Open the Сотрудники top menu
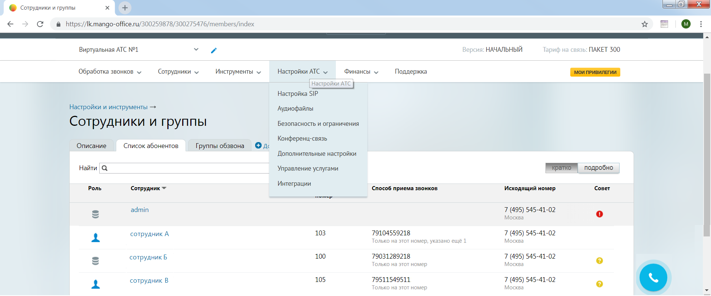Image resolution: width=711 pixels, height=296 pixels. pos(178,71)
